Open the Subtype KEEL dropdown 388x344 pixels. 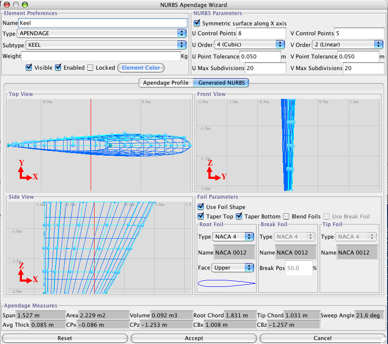pos(103,45)
